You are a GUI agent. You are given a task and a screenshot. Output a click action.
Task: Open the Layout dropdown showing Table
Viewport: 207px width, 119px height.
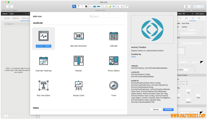point(18,14)
